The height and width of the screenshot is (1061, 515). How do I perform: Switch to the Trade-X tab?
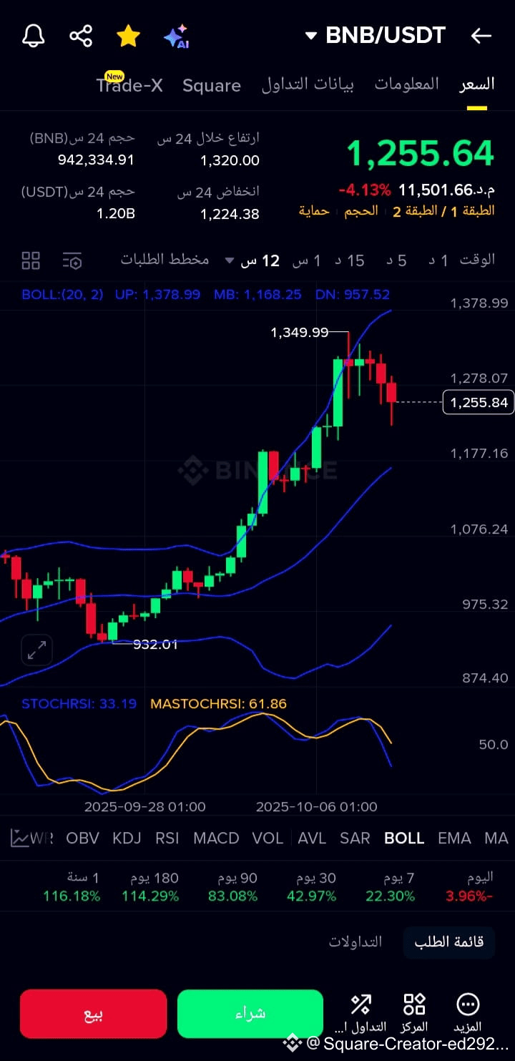(x=129, y=85)
